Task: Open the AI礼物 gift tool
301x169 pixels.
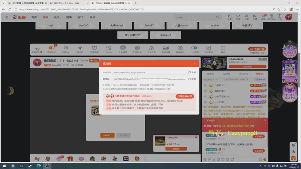Action: pos(108,50)
